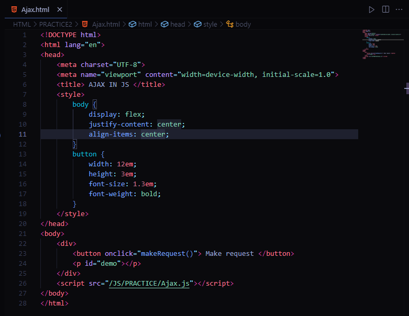Screen dimensions: 409x316
Task: Select the Ajax.html editor tab
Action: tap(36, 9)
